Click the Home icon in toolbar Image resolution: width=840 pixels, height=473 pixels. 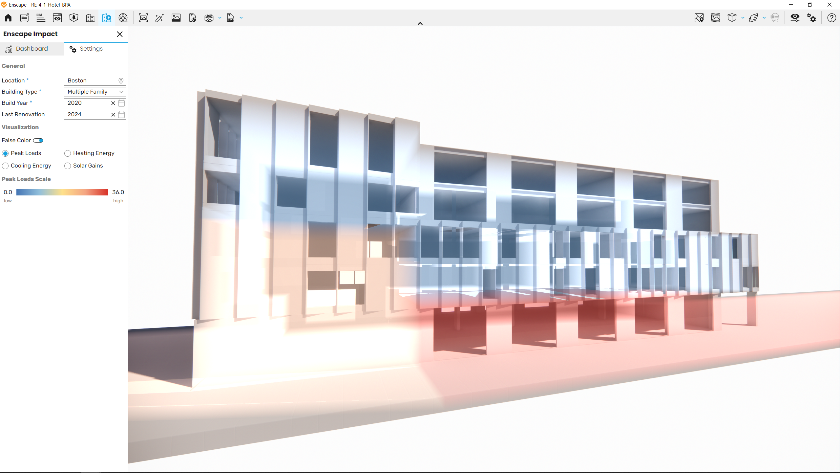(8, 18)
